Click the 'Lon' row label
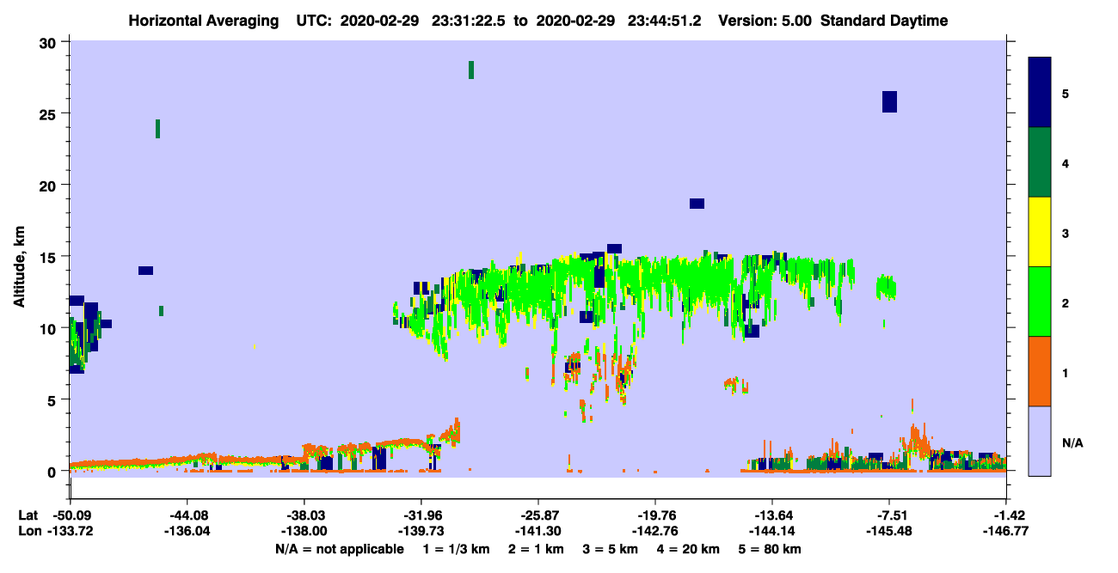The image size is (1118, 573). coord(29,531)
